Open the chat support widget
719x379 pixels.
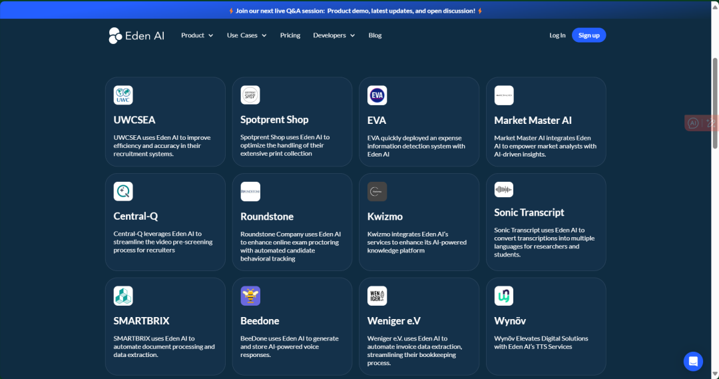point(693,362)
